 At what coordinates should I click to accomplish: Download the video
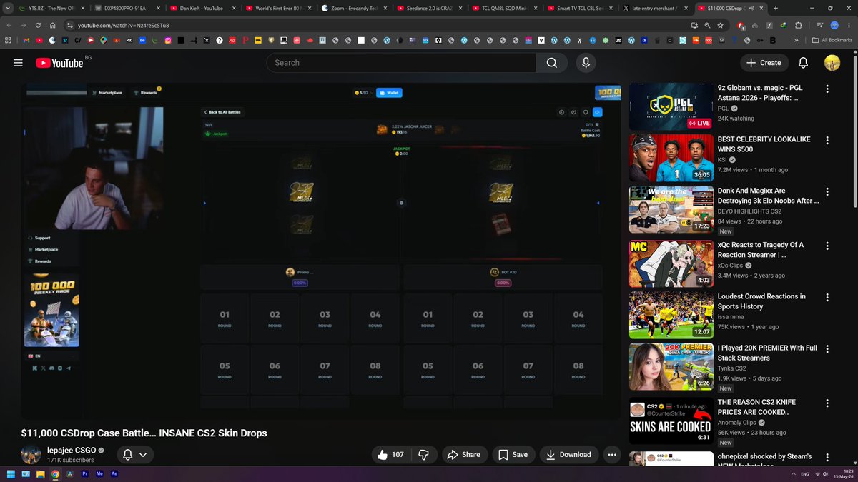pyautogui.click(x=568, y=455)
